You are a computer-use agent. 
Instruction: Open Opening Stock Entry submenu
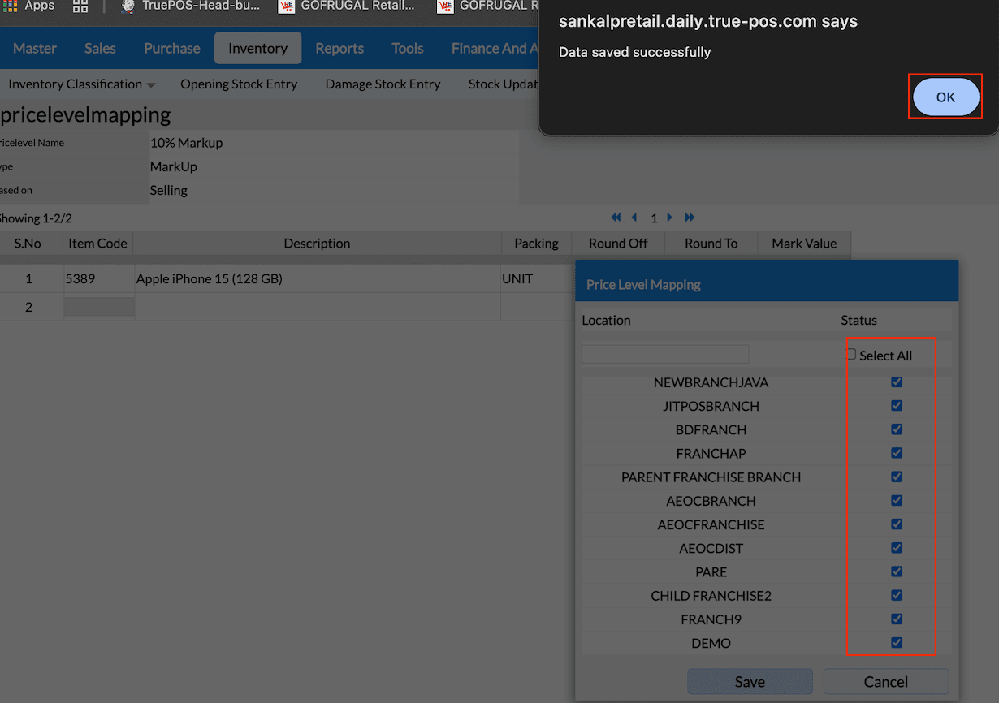239,84
